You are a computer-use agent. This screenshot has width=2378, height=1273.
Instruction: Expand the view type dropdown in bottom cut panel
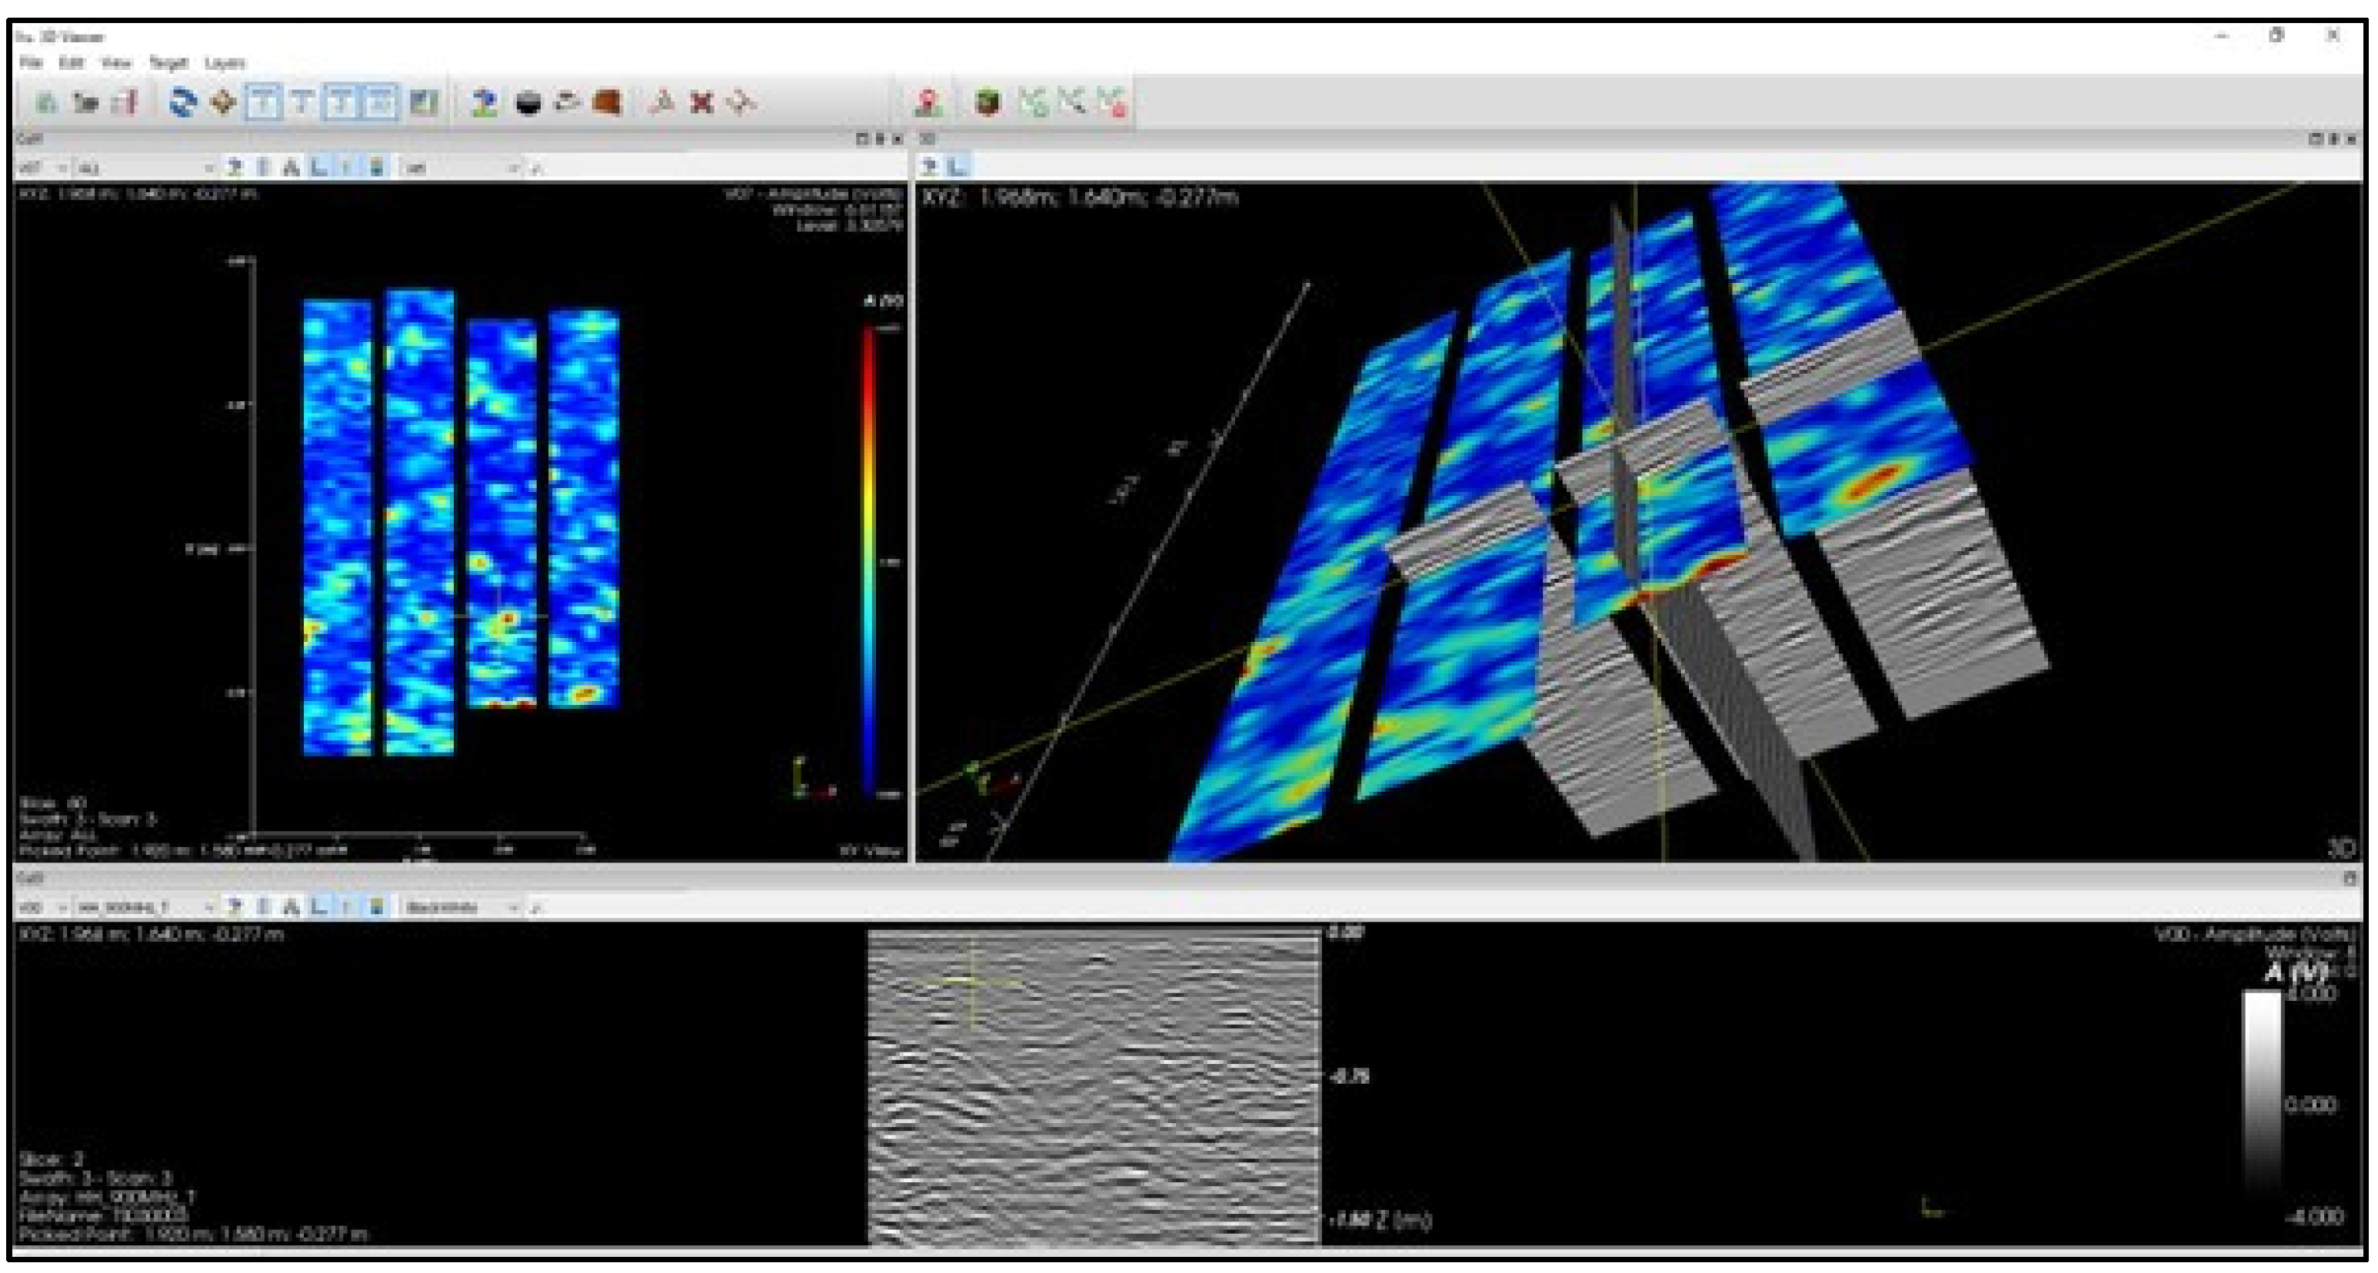pos(43,908)
